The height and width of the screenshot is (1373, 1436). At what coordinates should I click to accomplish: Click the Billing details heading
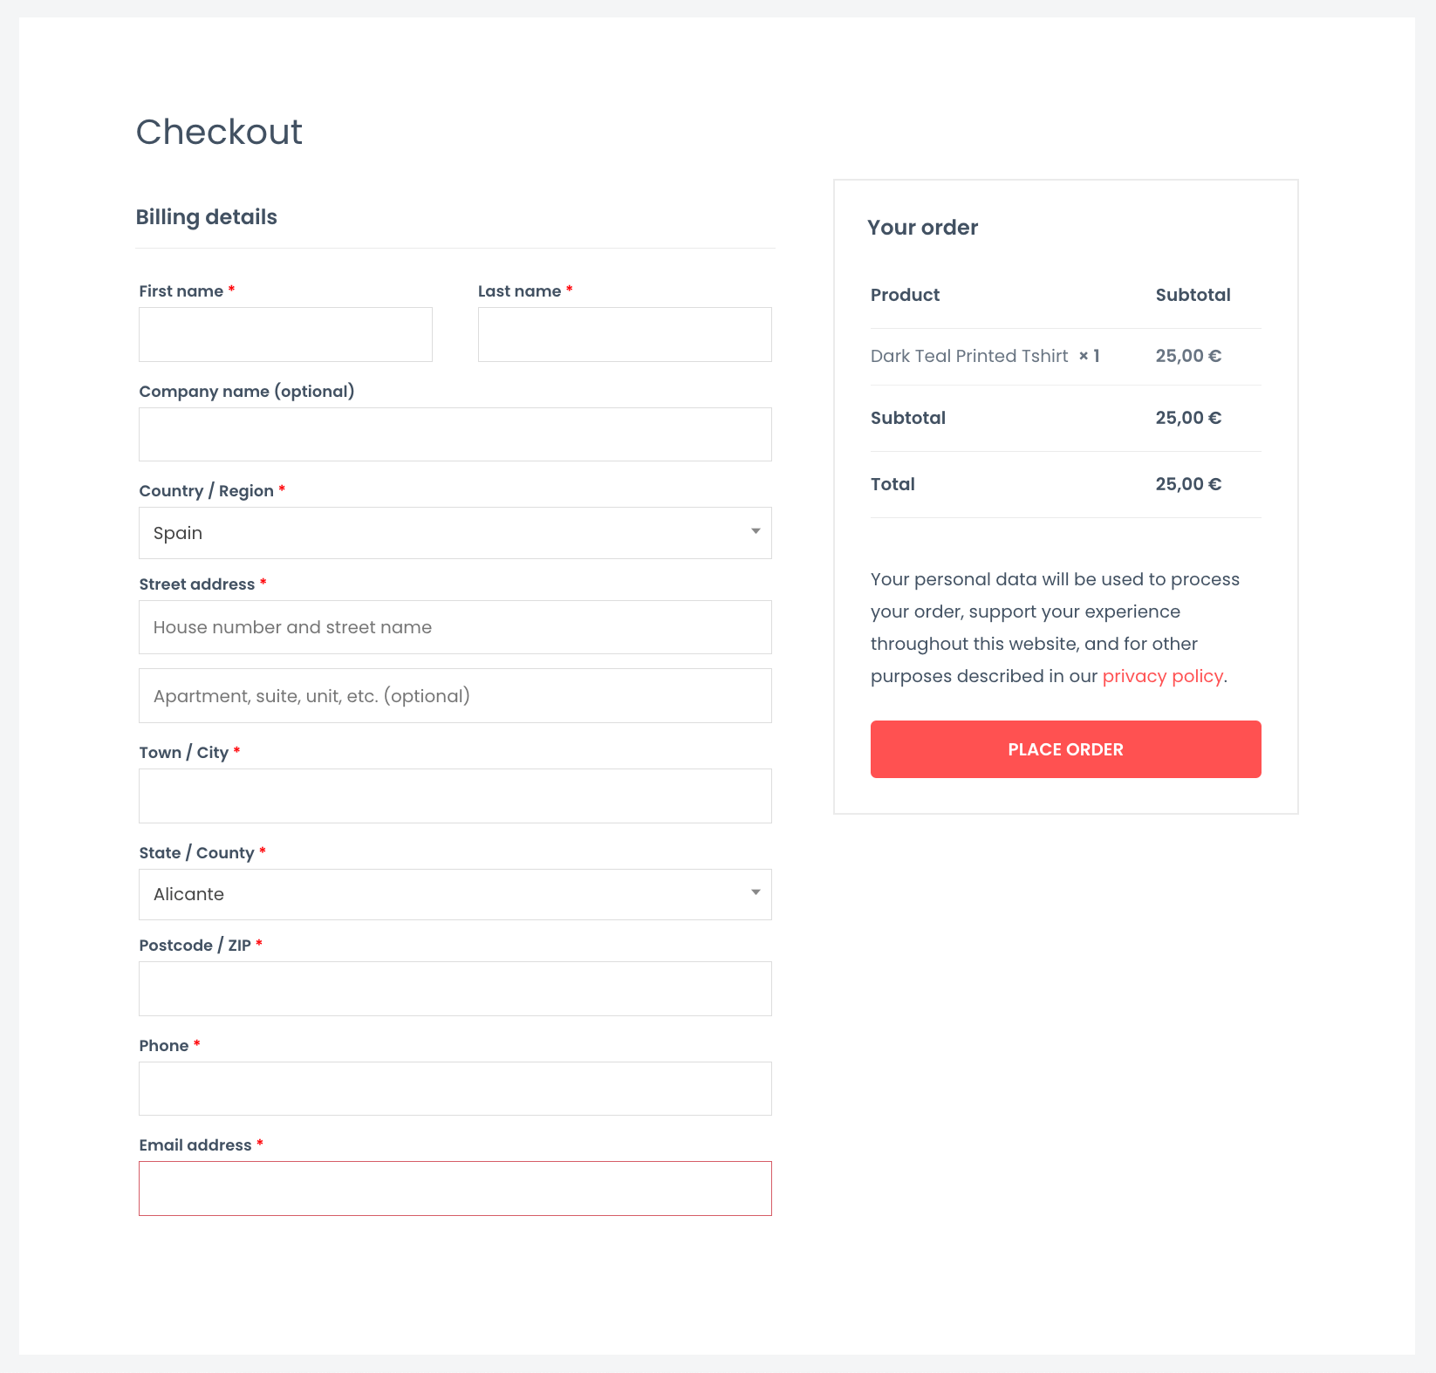[x=207, y=217]
